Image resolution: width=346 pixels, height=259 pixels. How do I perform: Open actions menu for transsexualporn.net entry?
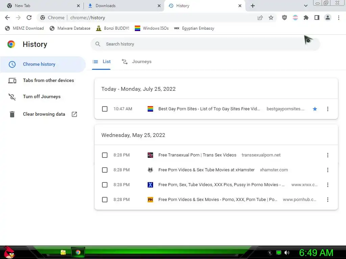(x=328, y=155)
